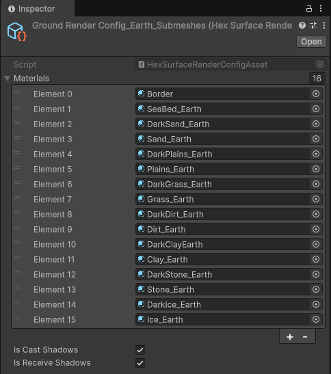
Task: Click the Open button
Action: [x=311, y=42]
